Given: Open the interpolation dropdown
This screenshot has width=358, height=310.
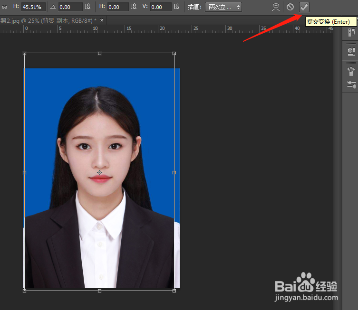Looking at the screenshot, I should (x=223, y=7).
